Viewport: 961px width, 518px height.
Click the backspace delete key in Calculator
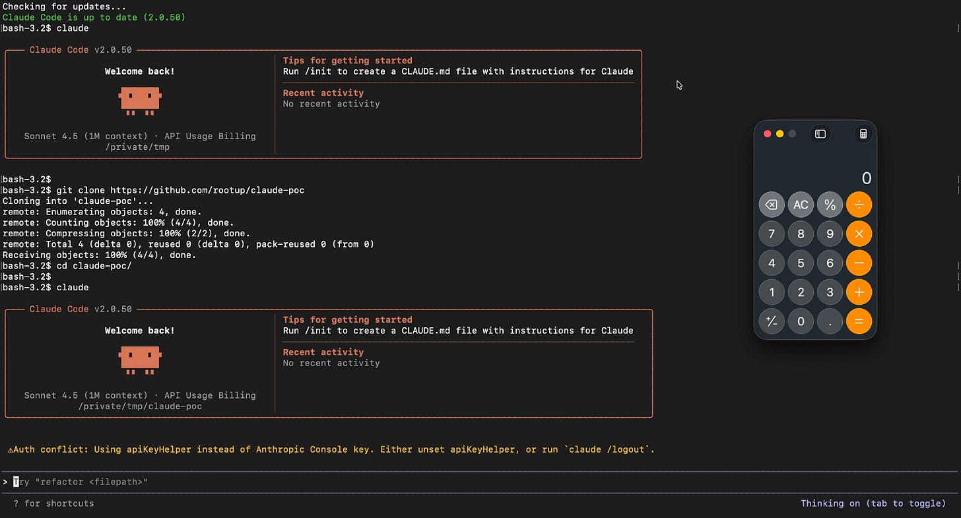tap(772, 205)
